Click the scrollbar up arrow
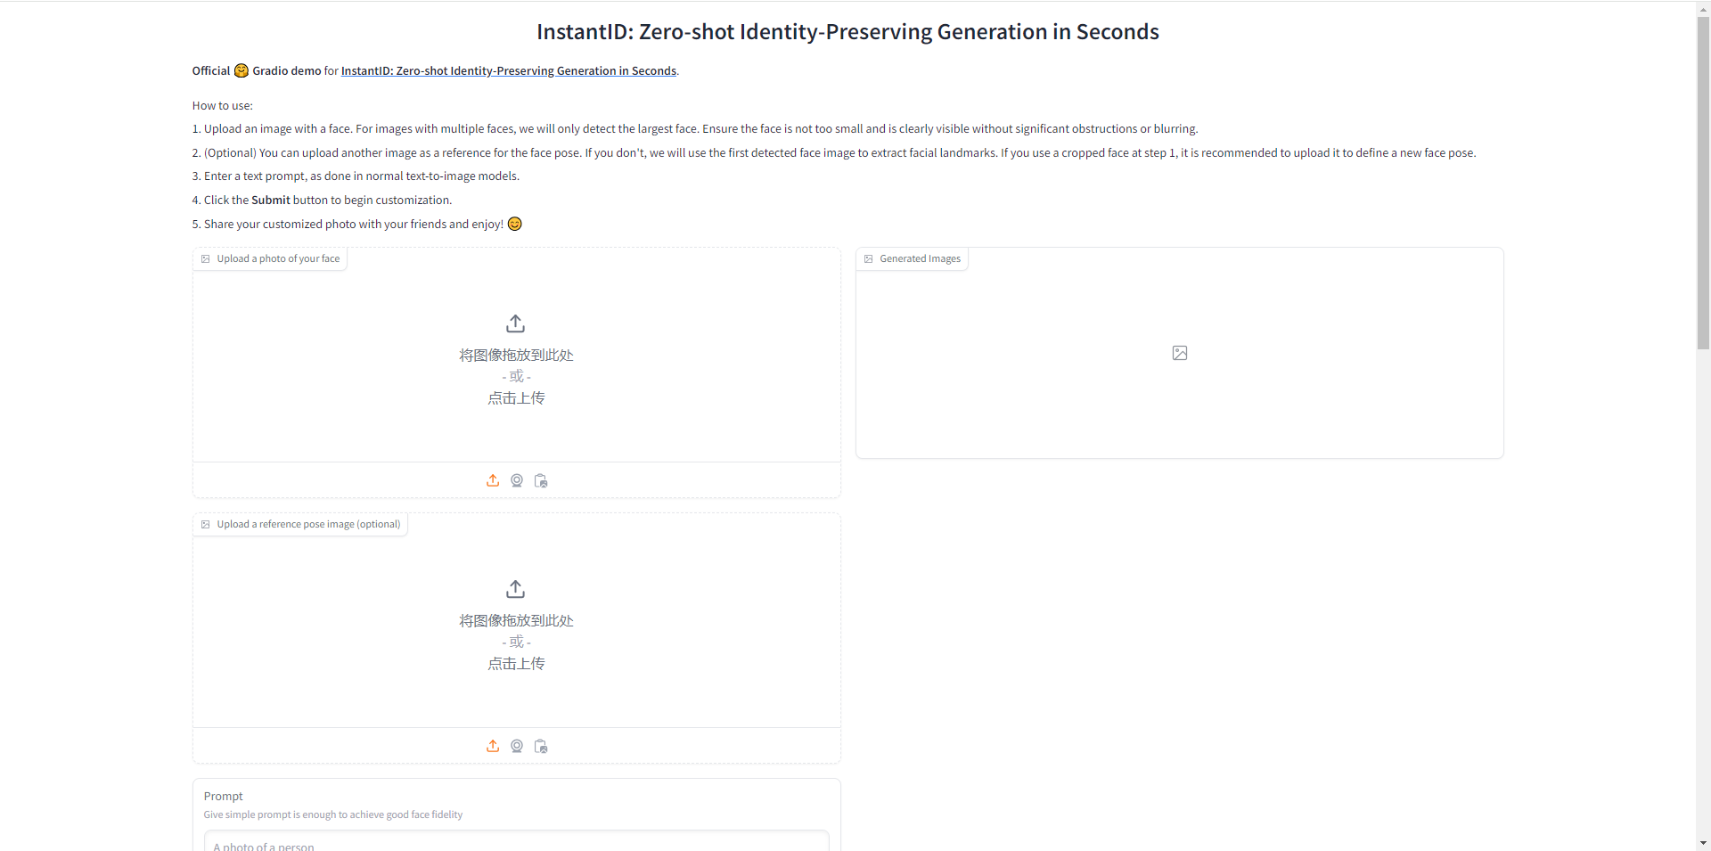Screen dimensions: 1711x851 click(x=1703, y=7)
